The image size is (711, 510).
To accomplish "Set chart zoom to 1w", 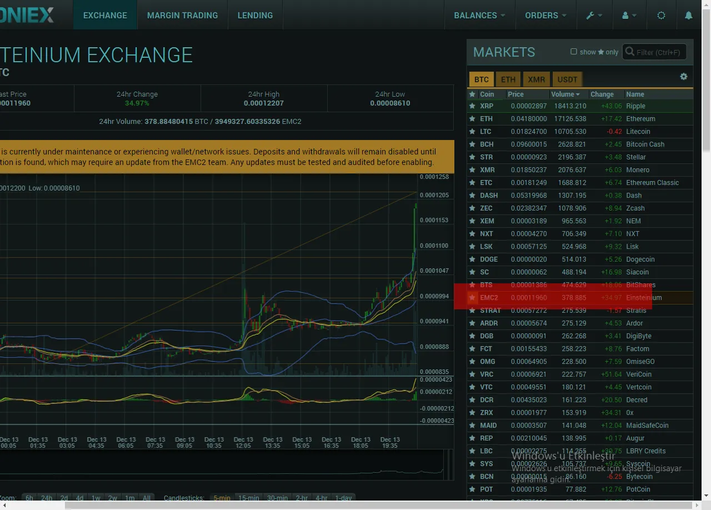I will (x=96, y=498).
